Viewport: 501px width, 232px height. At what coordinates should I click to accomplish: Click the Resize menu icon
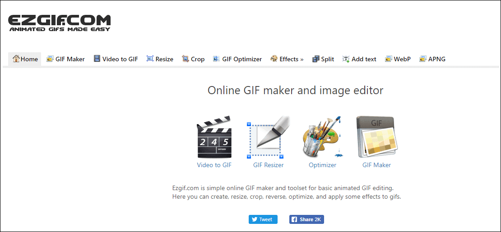point(150,59)
